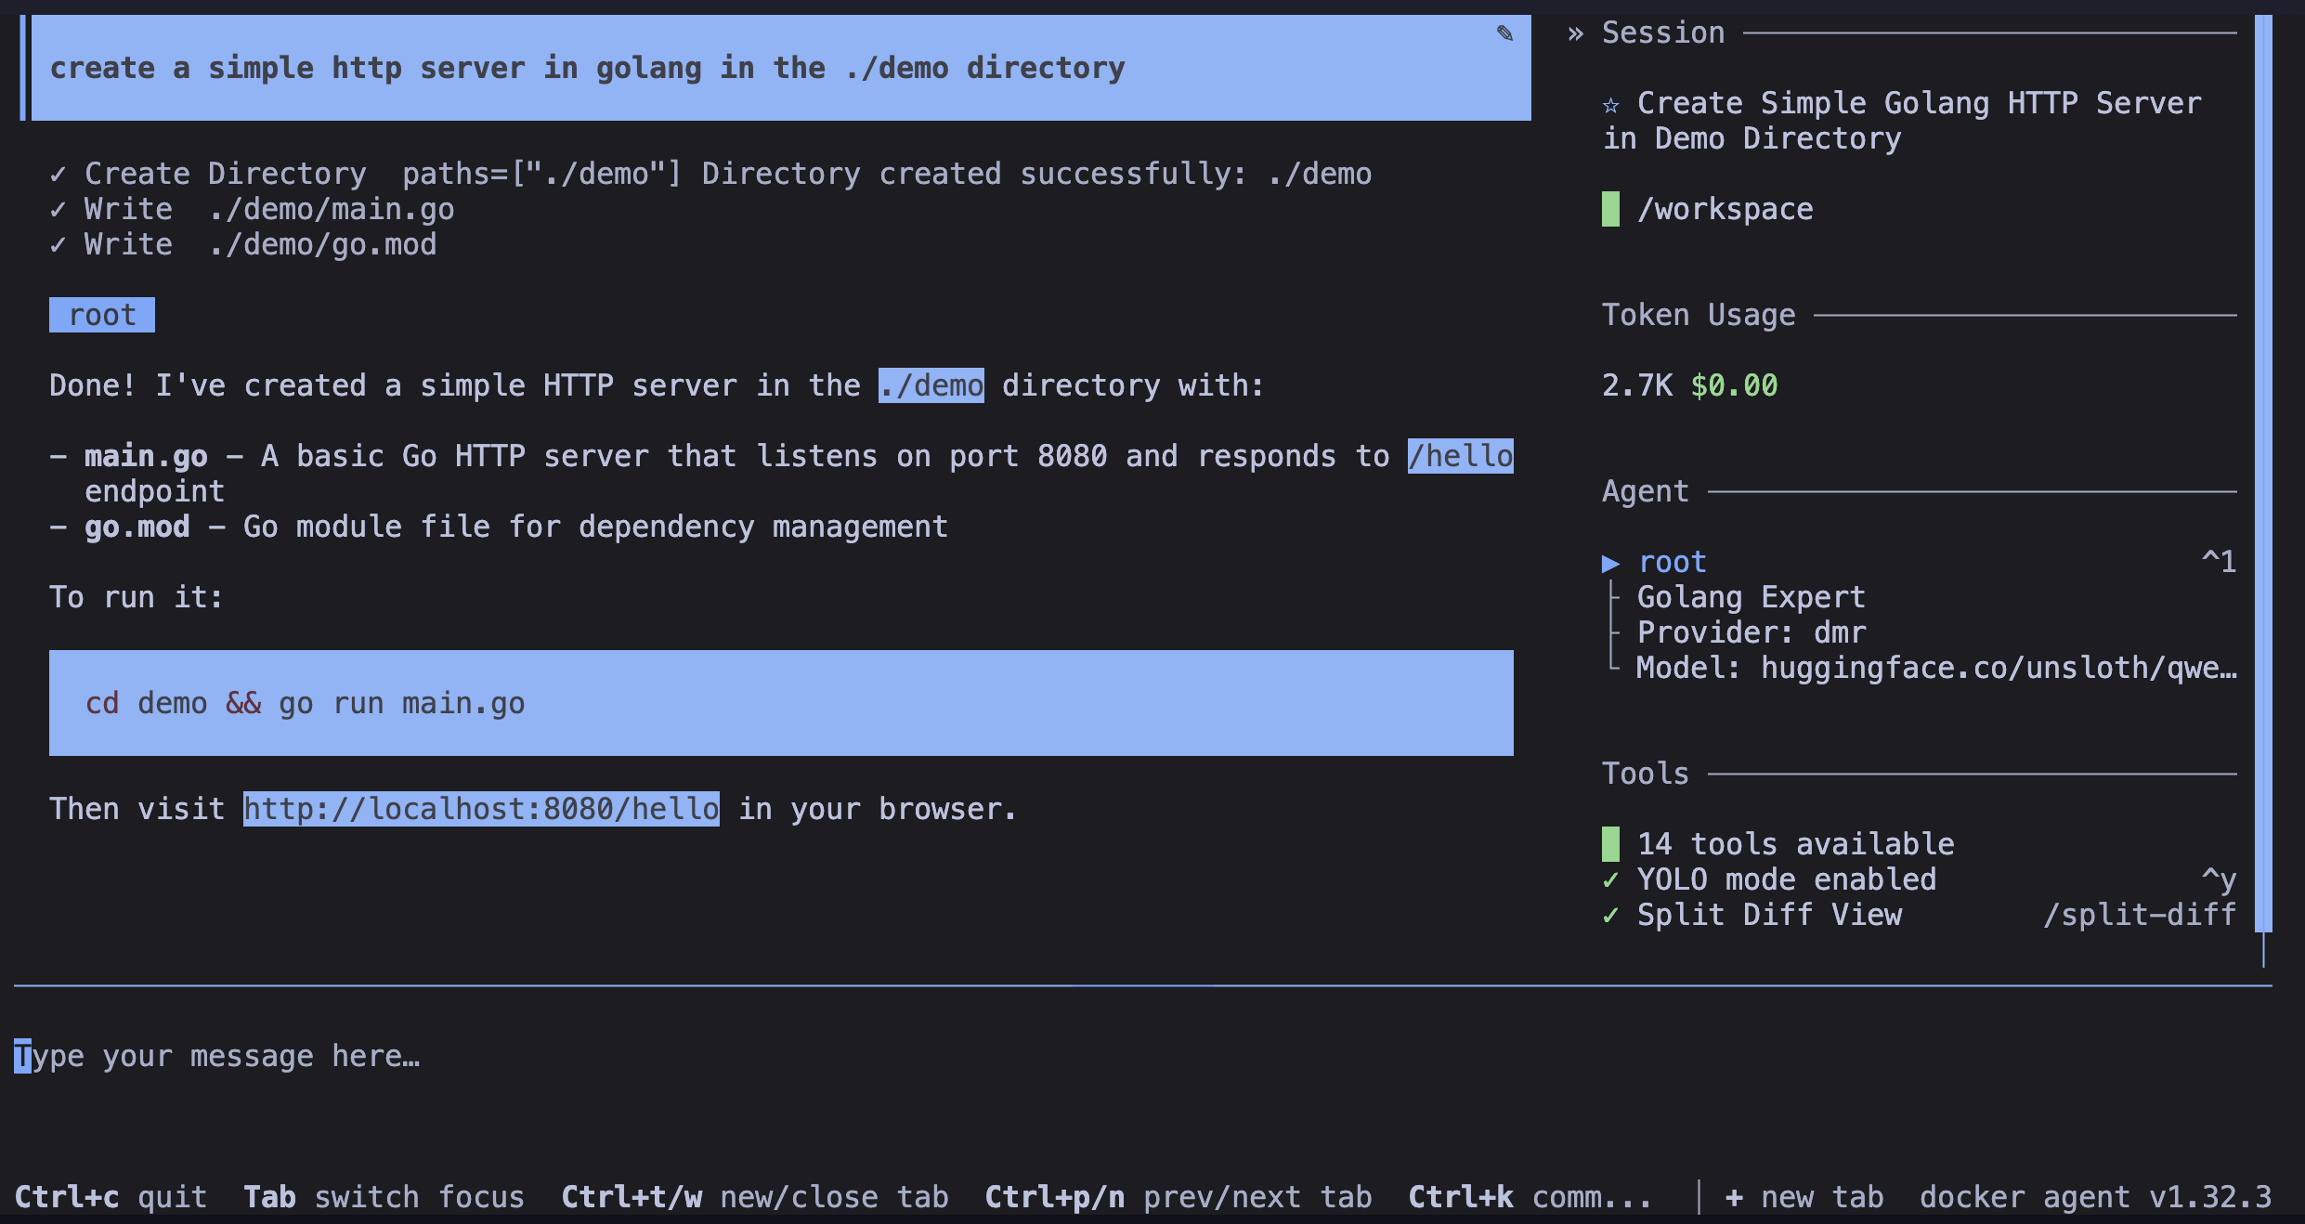Collapse sidebar using the double chevron icon

(1575, 34)
